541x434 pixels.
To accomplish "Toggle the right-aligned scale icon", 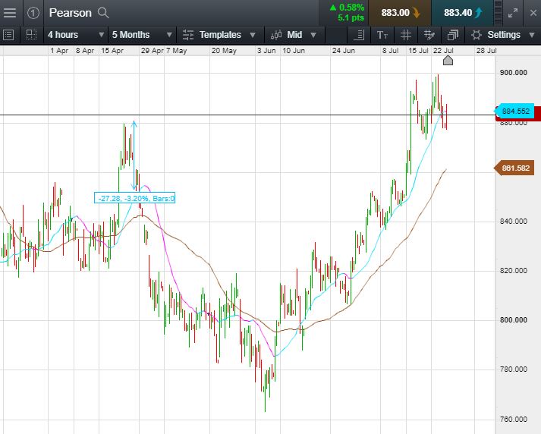I will click(359, 35).
